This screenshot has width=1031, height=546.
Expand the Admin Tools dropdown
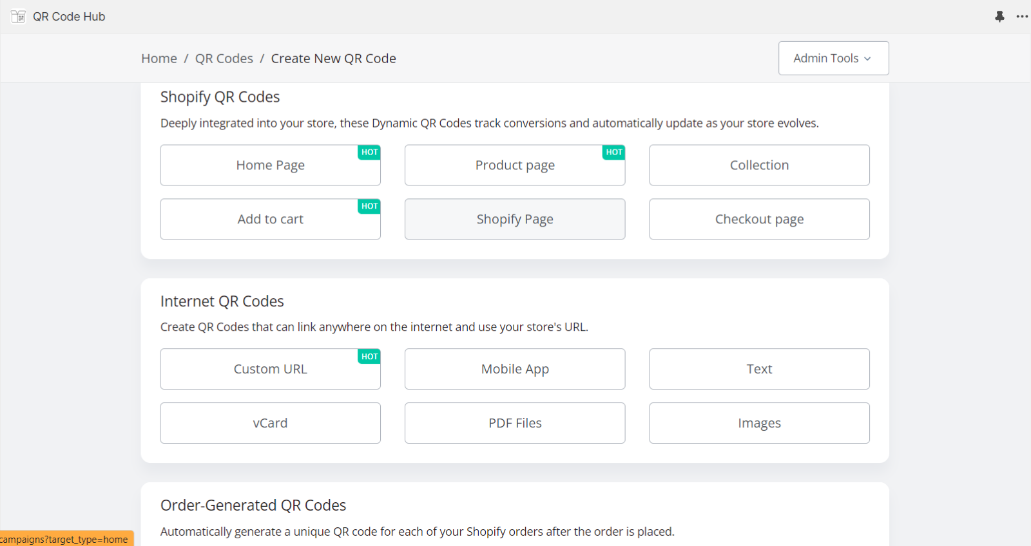(833, 58)
